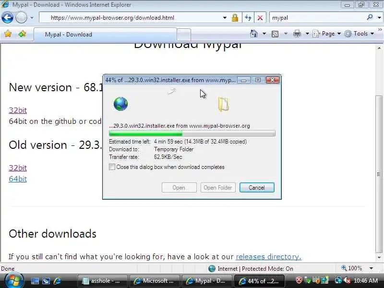The height and width of the screenshot is (288, 384).
Task: Open Favorites Center star icon
Action: (x=8, y=34)
